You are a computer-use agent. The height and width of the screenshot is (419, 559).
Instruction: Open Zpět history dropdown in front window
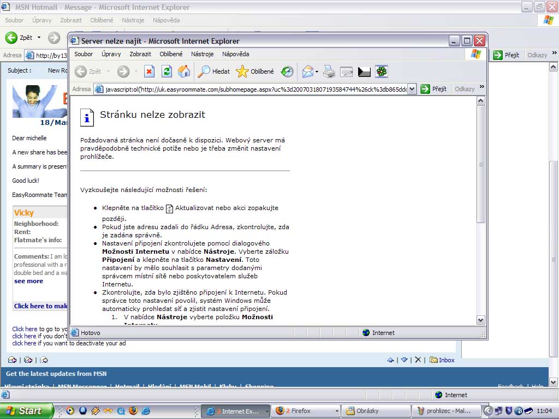(x=109, y=71)
